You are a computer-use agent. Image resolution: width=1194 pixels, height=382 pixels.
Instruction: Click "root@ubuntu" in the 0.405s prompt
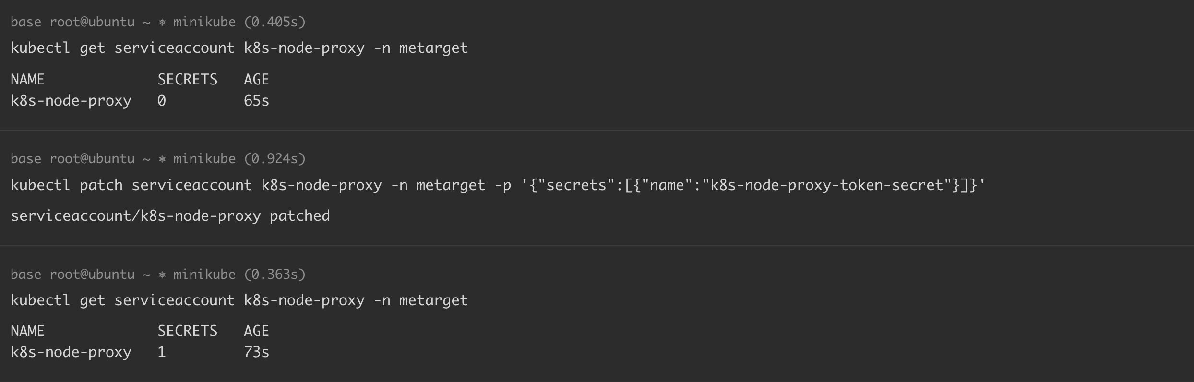click(92, 22)
